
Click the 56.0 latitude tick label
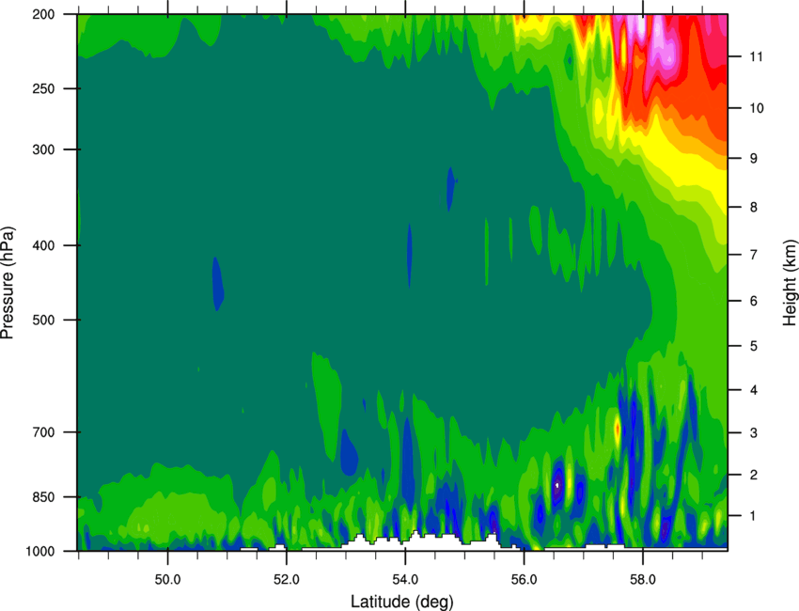point(524,580)
